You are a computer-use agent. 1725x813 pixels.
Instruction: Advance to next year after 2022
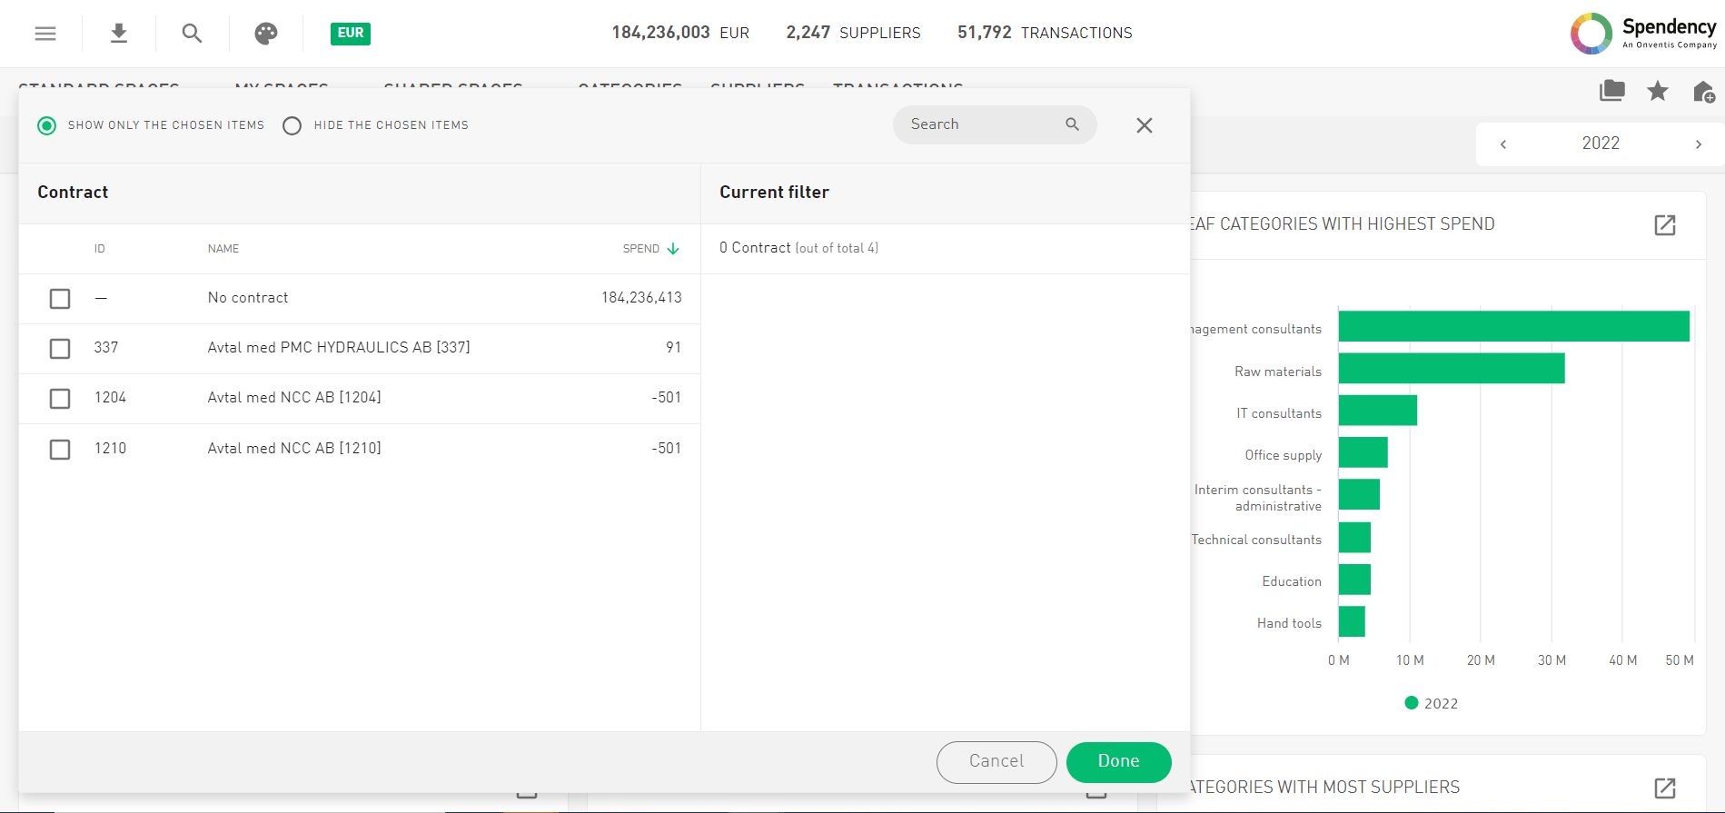click(1698, 144)
